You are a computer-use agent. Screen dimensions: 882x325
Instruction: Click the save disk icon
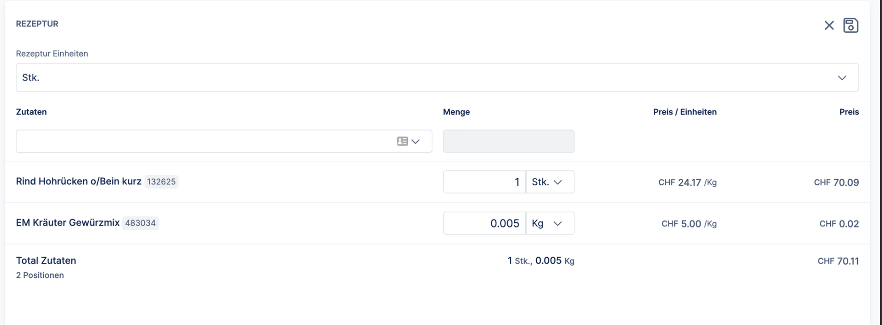coord(851,26)
